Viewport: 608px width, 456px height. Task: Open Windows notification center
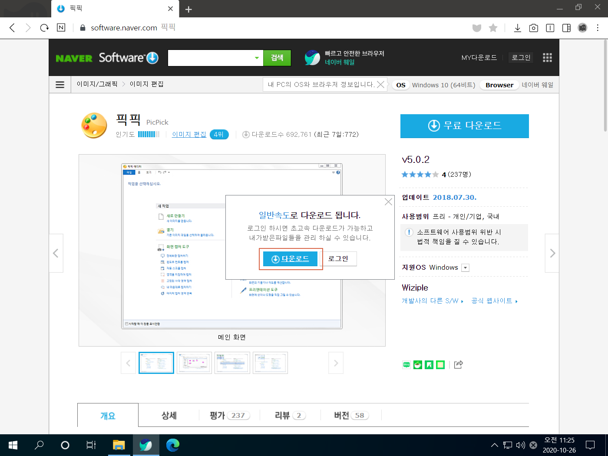[x=590, y=445]
